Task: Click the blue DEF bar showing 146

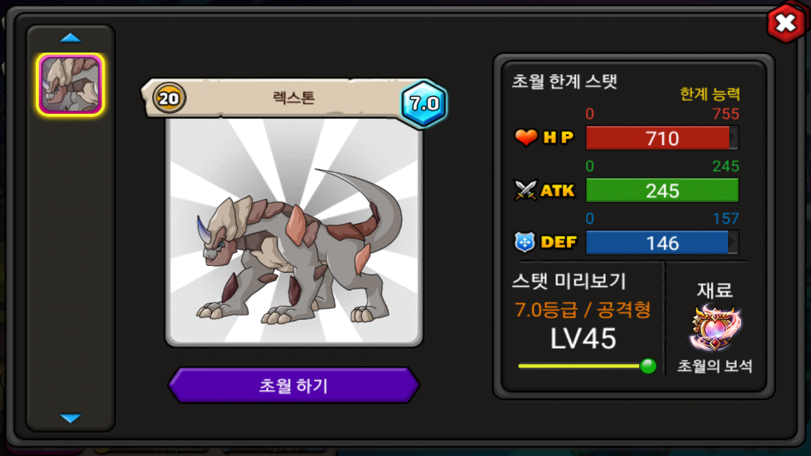Action: coord(662,243)
